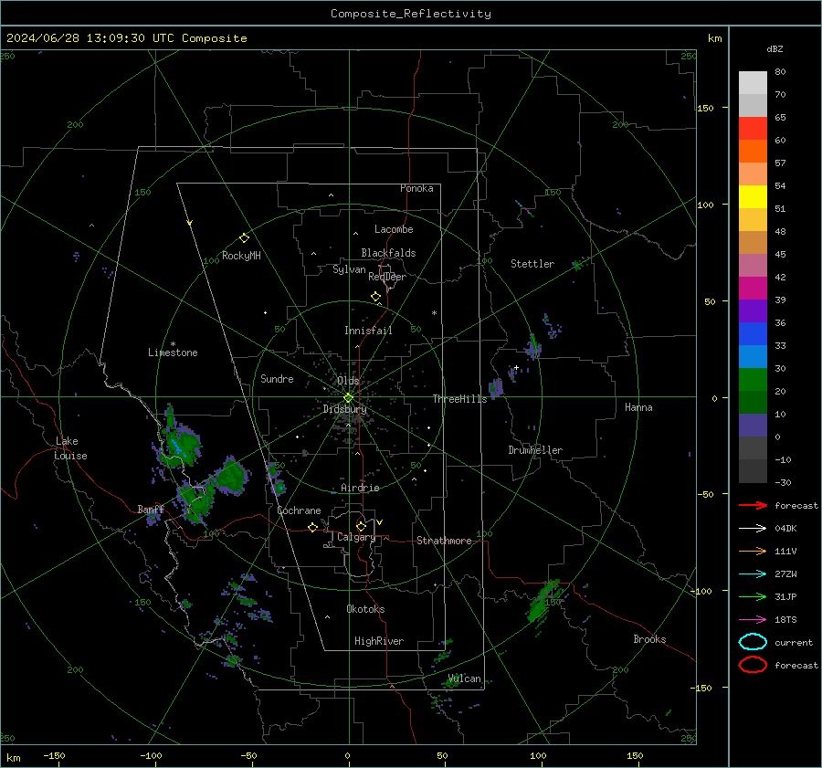
Task: Click the RockyMH label
Action: point(241,256)
